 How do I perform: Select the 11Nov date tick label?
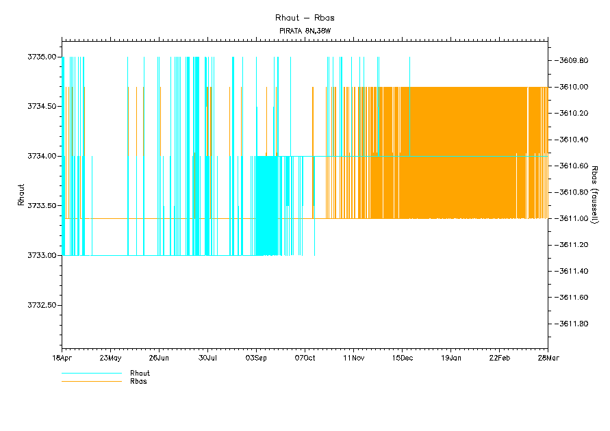(353, 357)
